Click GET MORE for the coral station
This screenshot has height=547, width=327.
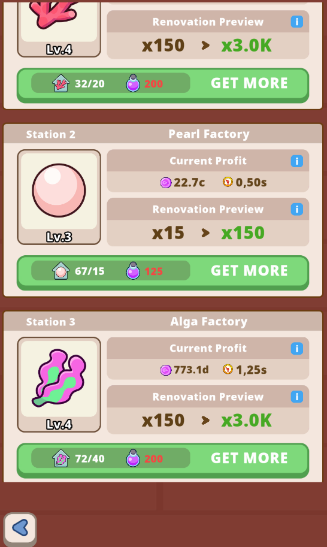tap(249, 83)
